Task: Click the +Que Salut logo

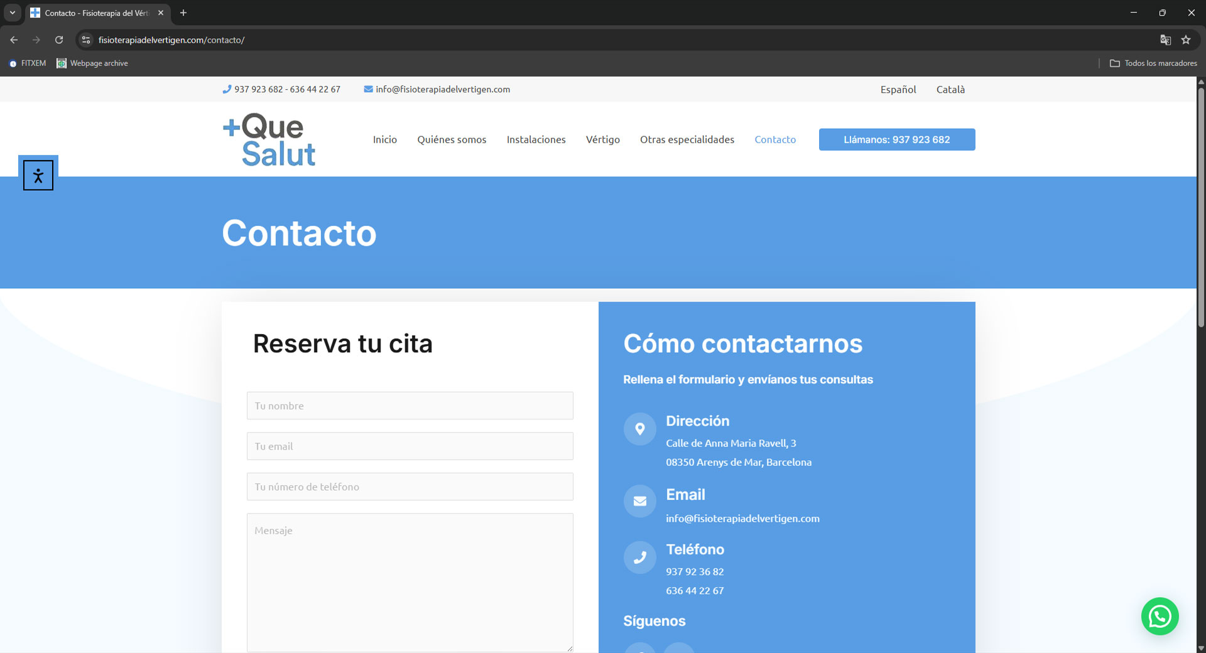Action: pos(269,140)
